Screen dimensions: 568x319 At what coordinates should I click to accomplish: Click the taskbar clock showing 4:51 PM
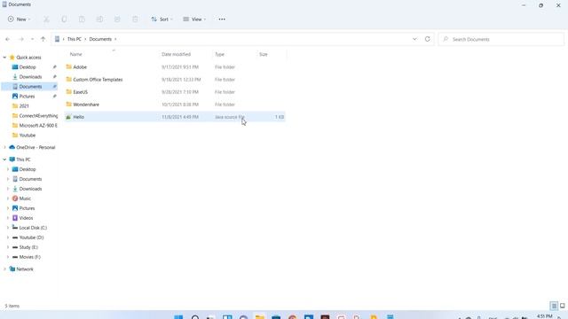[544, 316]
